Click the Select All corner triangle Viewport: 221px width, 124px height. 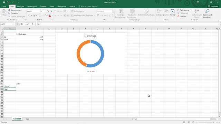coord(2,29)
